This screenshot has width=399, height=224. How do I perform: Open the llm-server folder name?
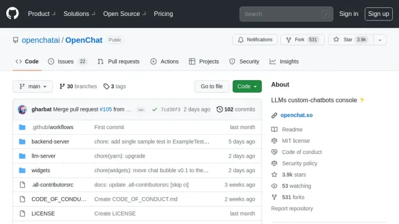[43, 156]
